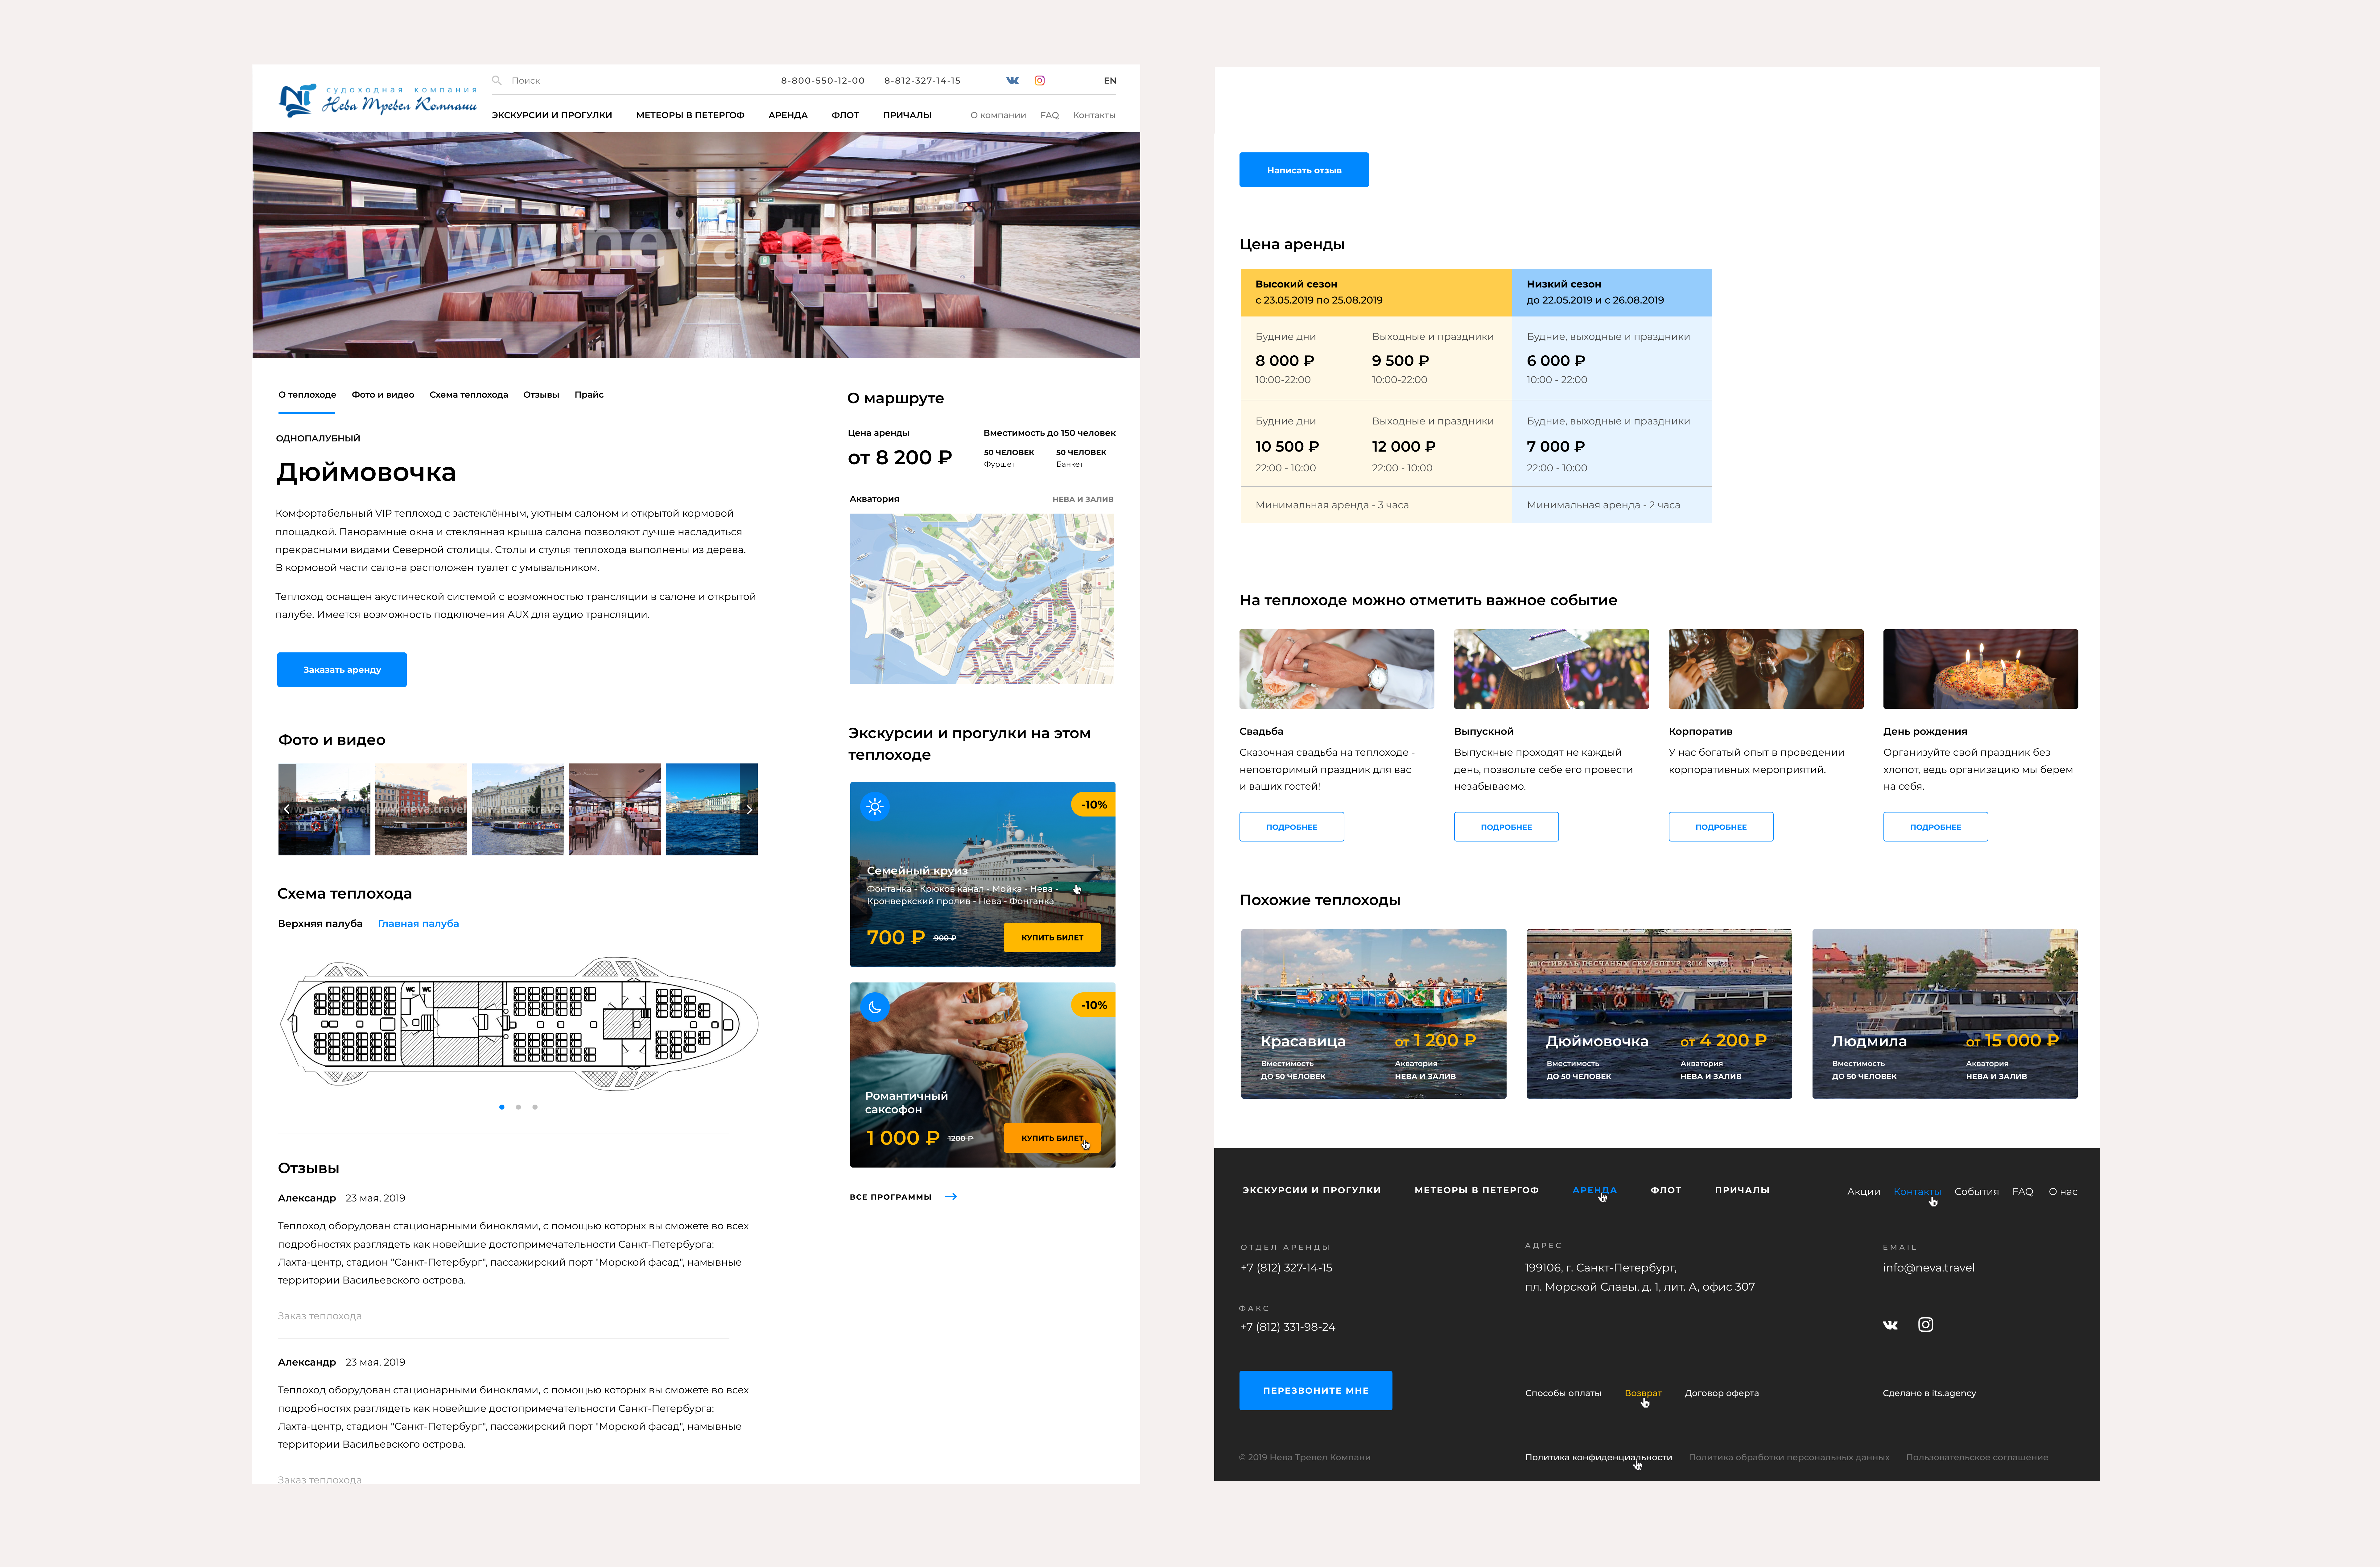
Task: Open Людмила ship card
Action: (x=1945, y=1014)
